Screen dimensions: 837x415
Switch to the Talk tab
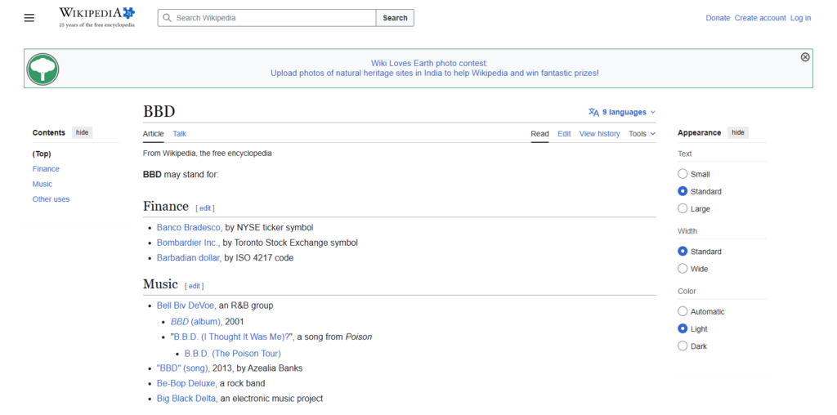coord(179,134)
